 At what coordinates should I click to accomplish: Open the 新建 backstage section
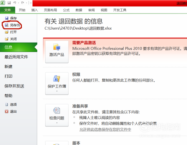pyautogui.click(x=8, y=67)
